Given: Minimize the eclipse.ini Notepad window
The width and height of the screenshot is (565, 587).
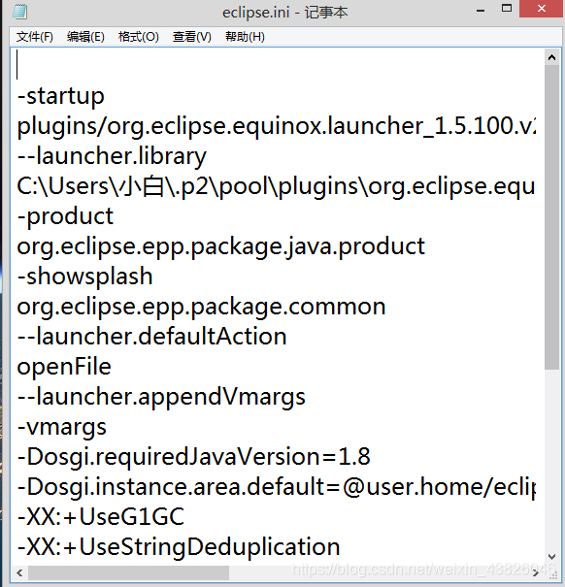Looking at the screenshot, I should point(481,10).
